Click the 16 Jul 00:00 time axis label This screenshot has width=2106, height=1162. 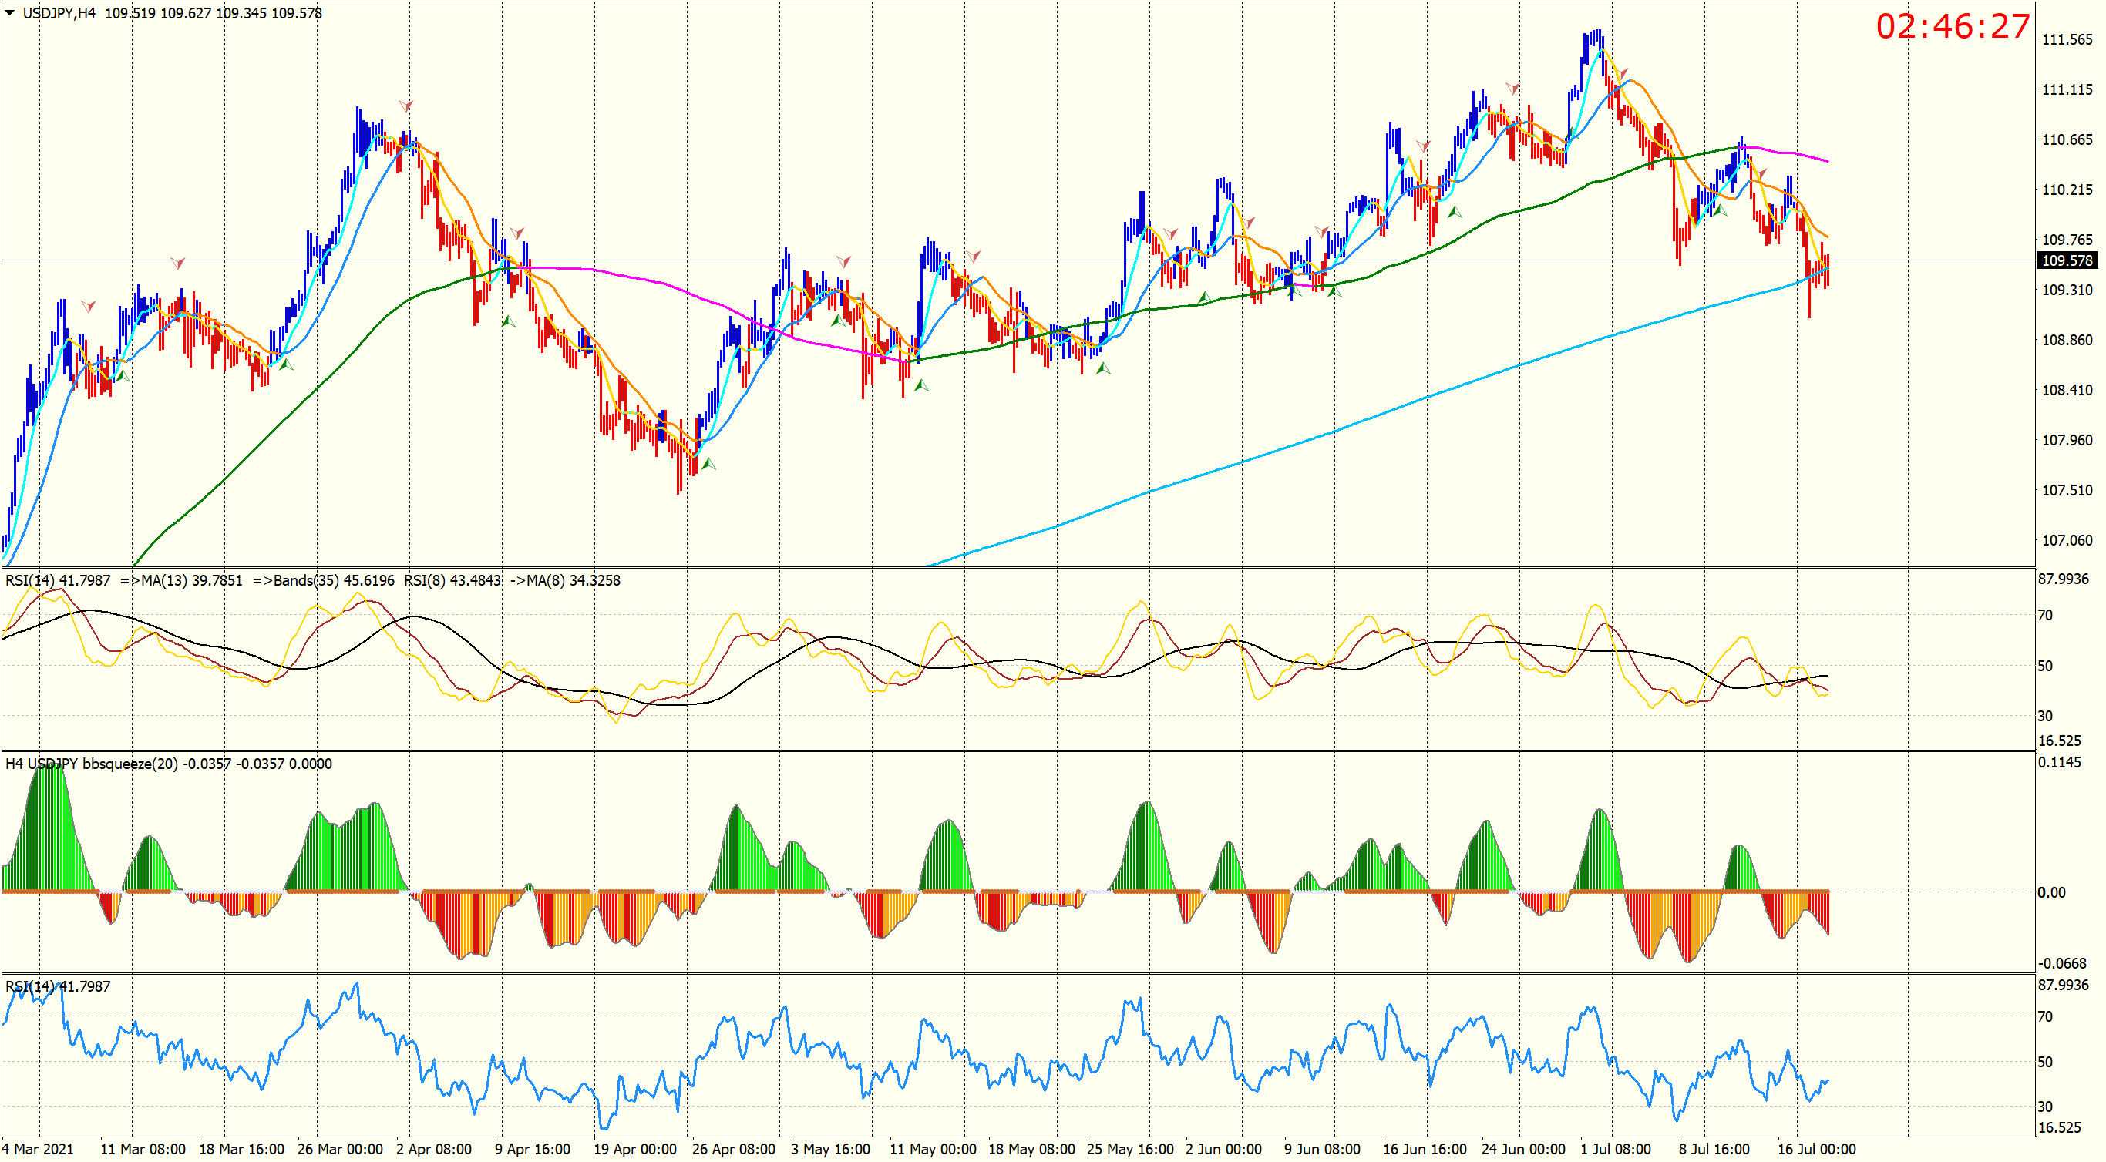pos(1816,1149)
